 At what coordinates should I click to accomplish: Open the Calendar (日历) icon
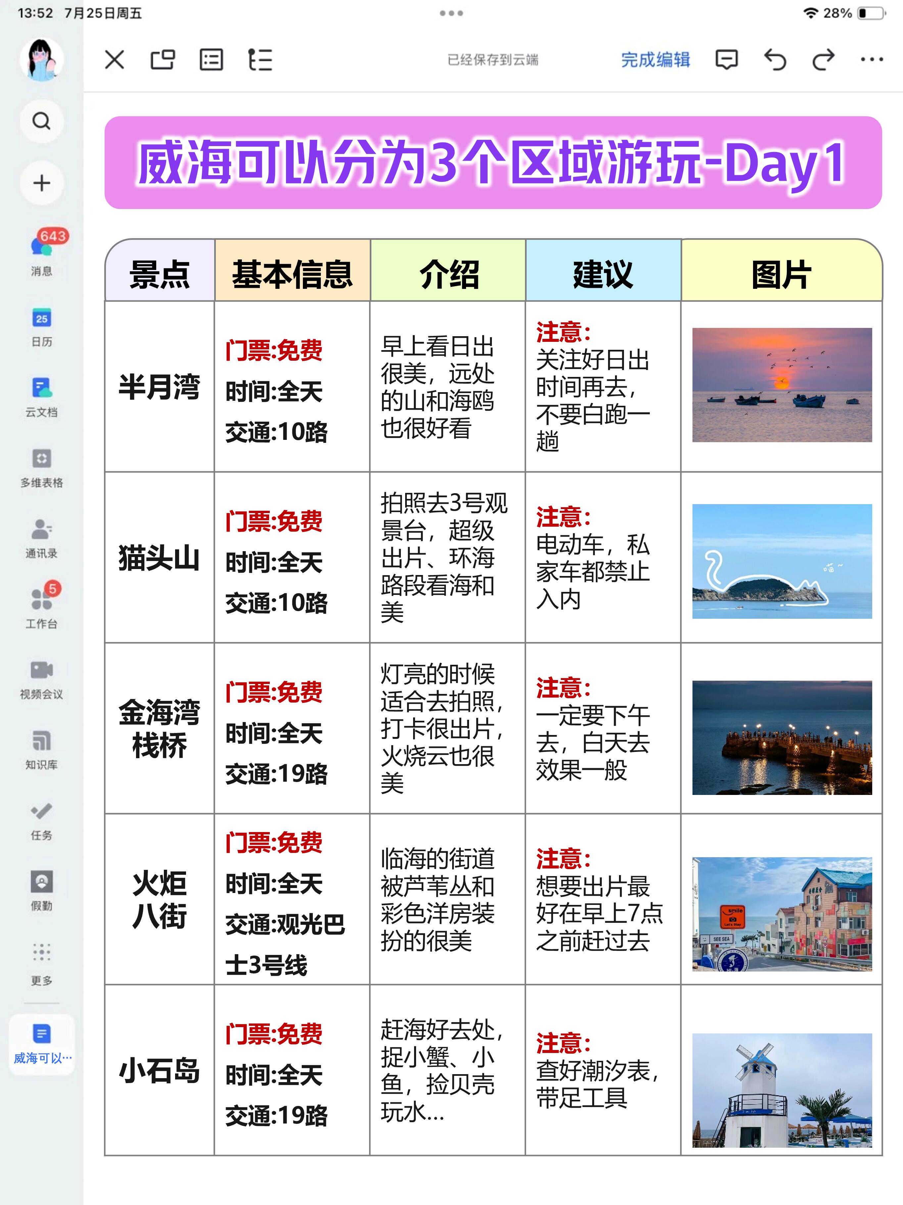[x=41, y=319]
